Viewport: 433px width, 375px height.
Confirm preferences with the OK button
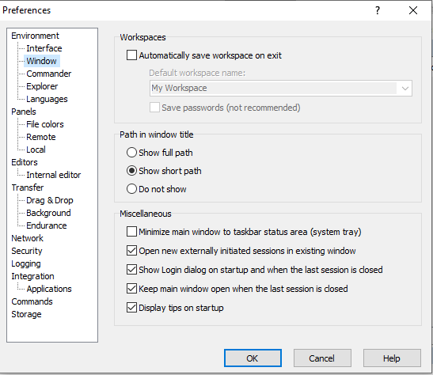[253, 358]
